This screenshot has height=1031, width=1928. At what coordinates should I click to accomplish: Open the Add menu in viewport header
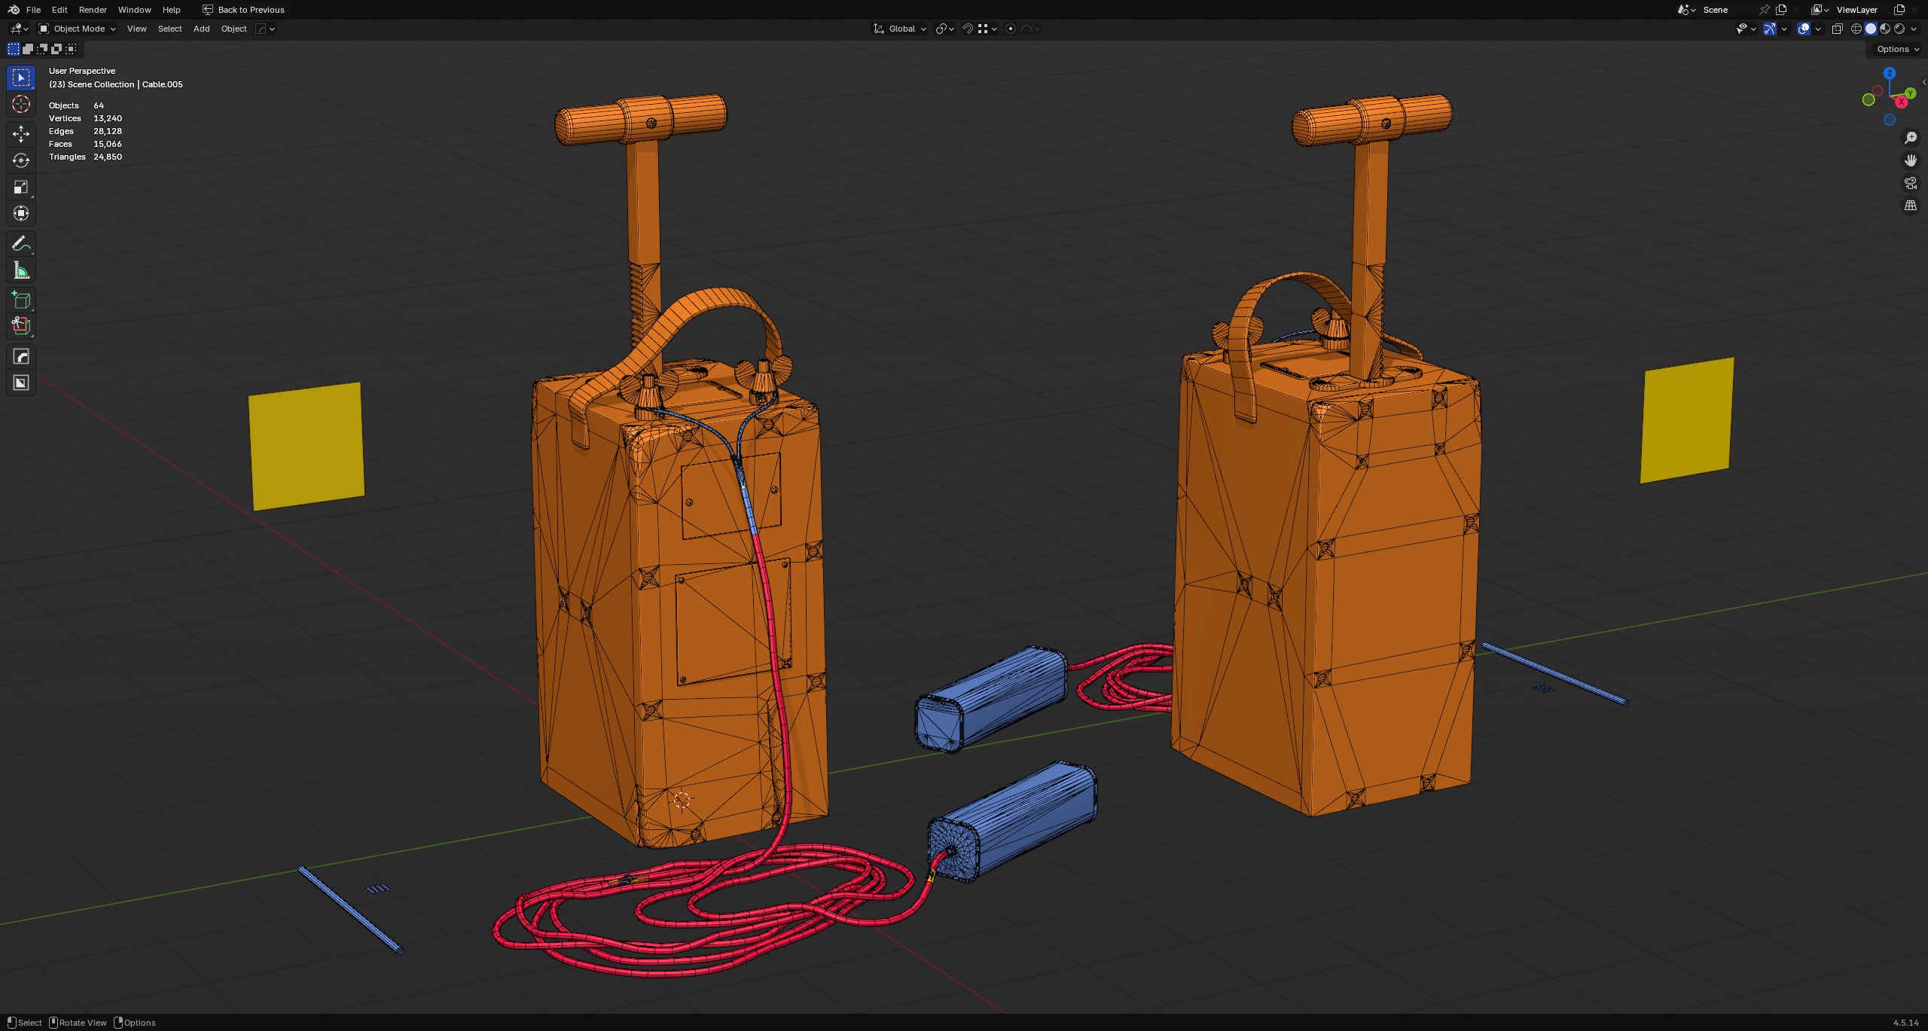click(201, 29)
